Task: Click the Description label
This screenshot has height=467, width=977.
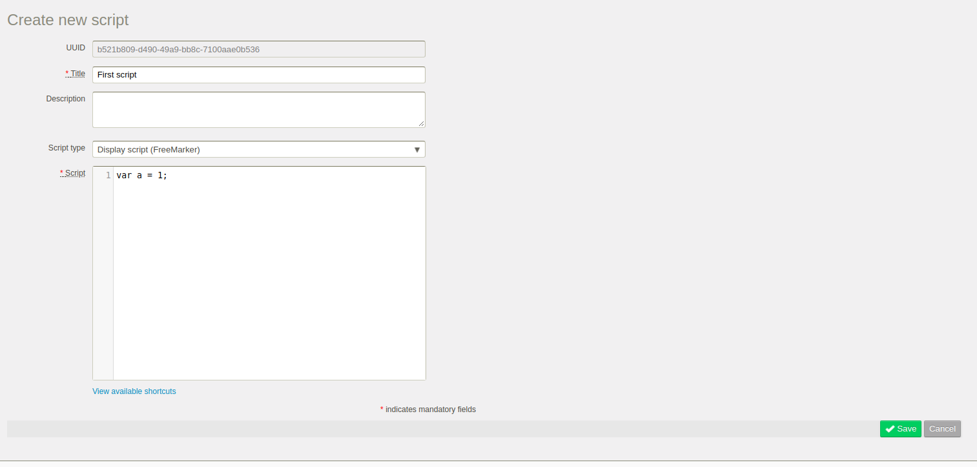Action: (x=66, y=99)
